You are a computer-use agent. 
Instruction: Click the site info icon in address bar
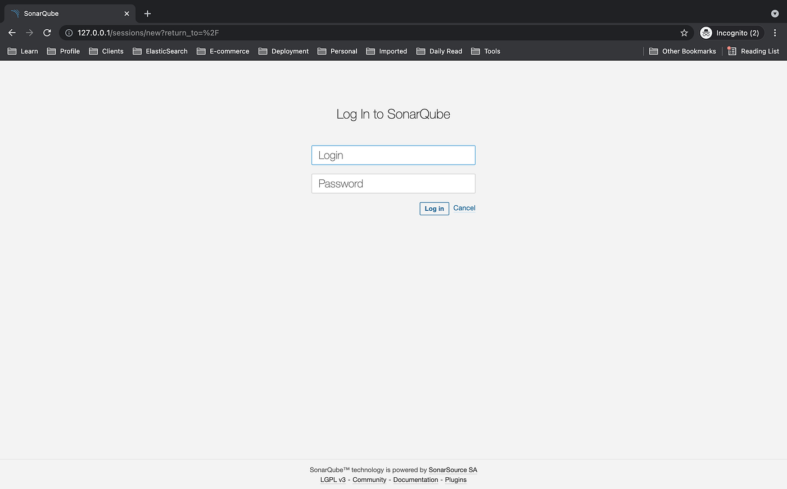click(69, 33)
